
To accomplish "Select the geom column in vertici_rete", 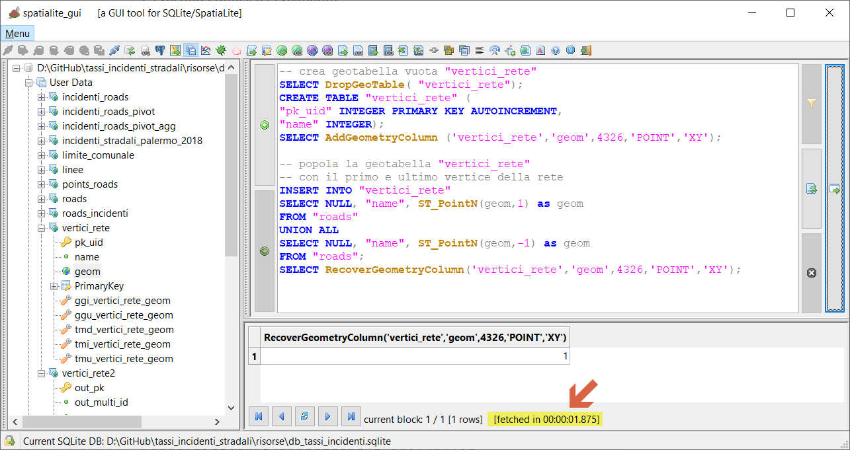I will point(87,272).
